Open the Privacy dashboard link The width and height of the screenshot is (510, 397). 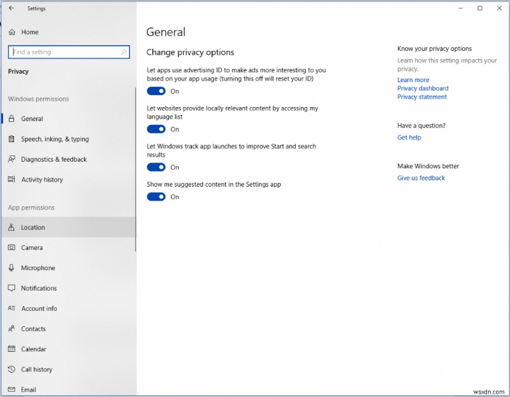click(x=423, y=88)
